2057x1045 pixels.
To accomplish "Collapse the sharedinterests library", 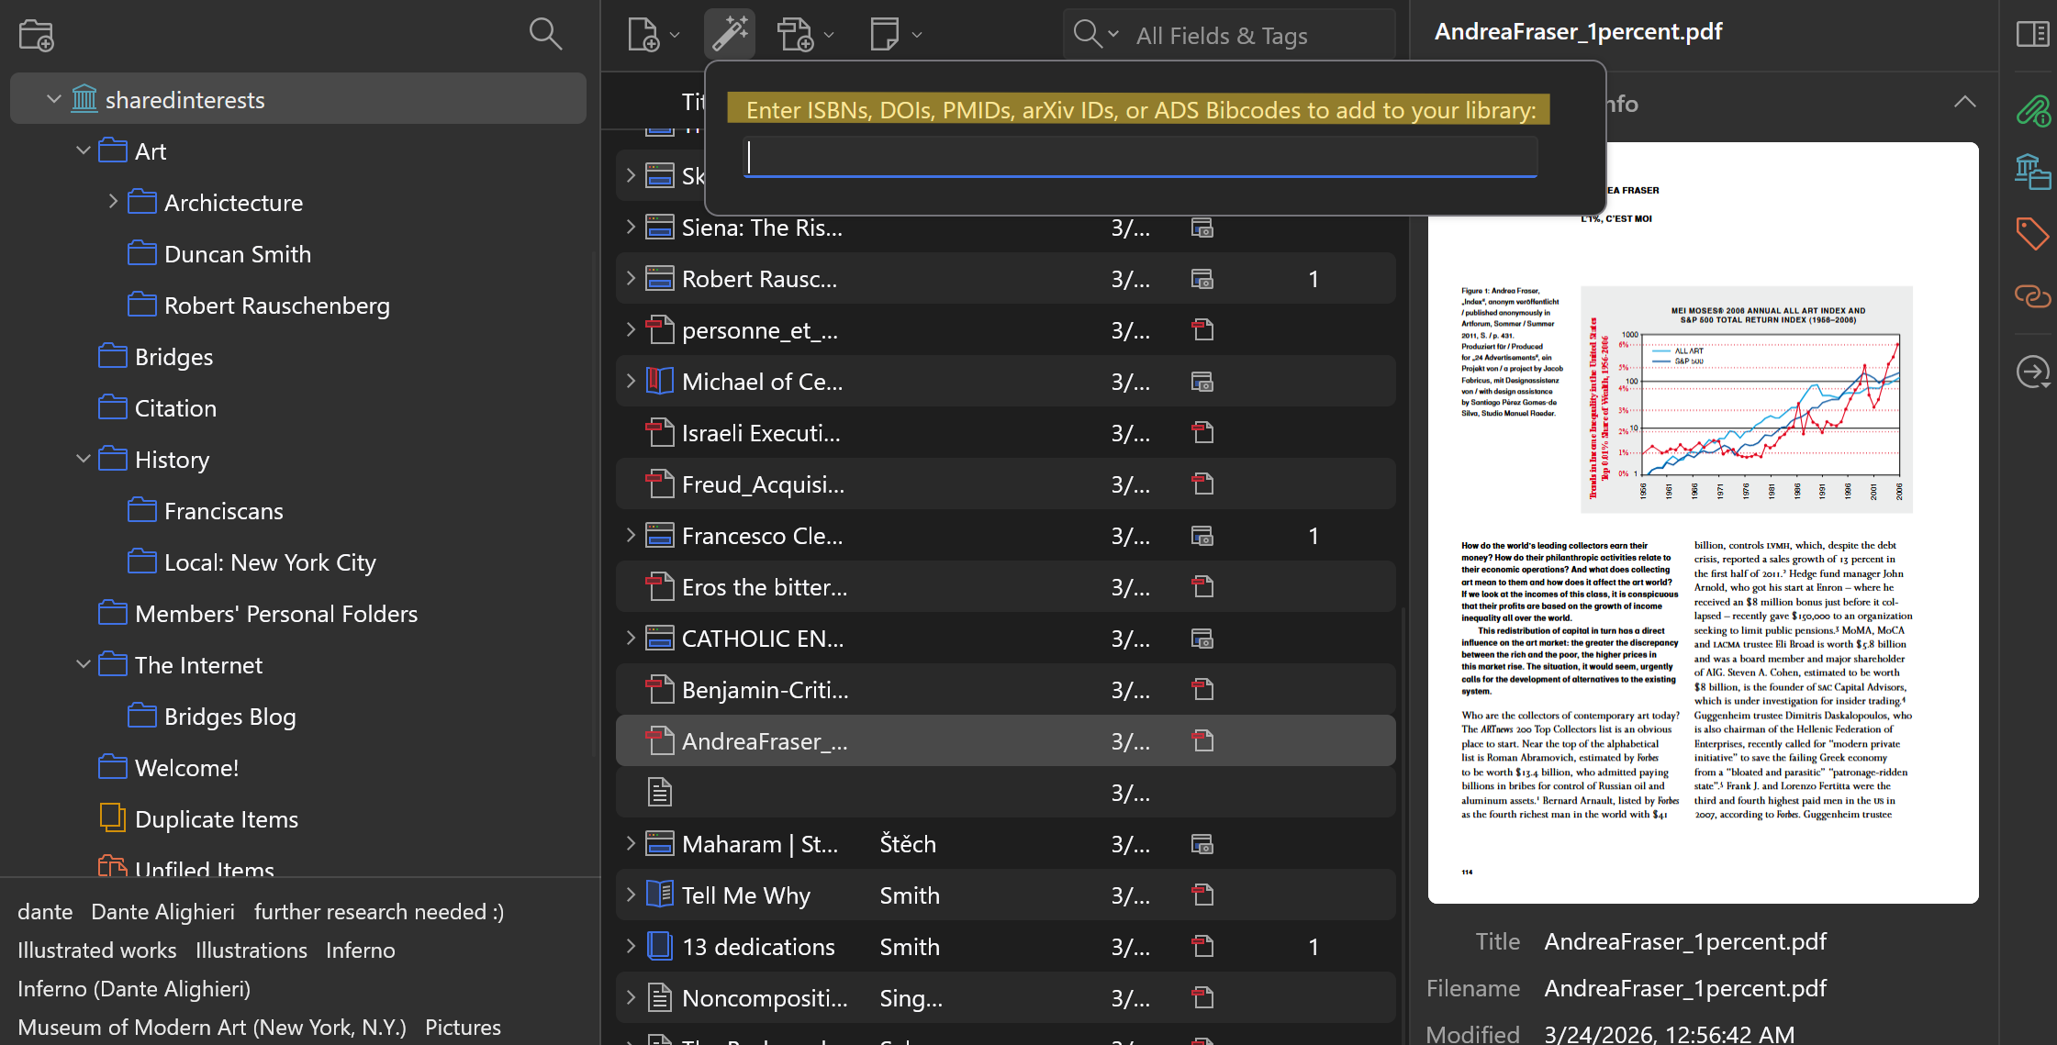I will click(54, 99).
